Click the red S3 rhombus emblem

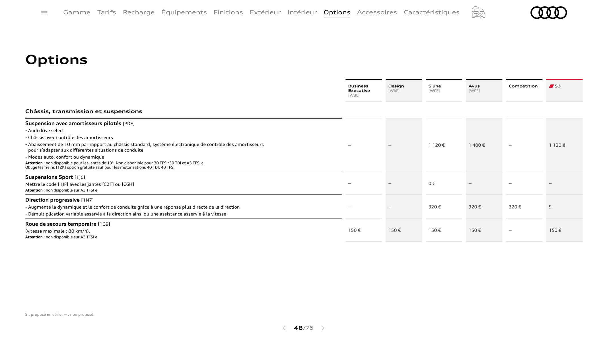(x=551, y=86)
